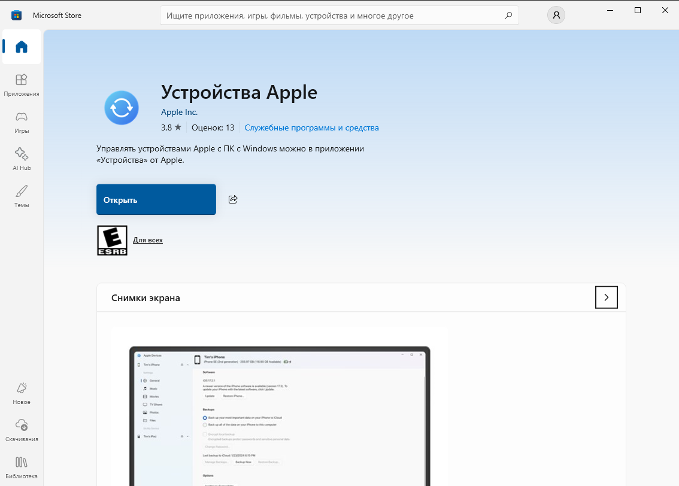
Task: Click the 3,8 star rating
Action: (x=171, y=127)
